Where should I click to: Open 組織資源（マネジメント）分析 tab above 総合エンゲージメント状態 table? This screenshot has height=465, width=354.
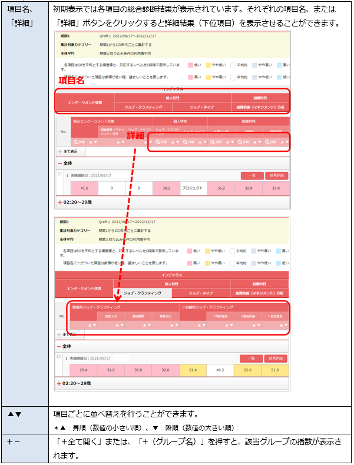[260, 107]
